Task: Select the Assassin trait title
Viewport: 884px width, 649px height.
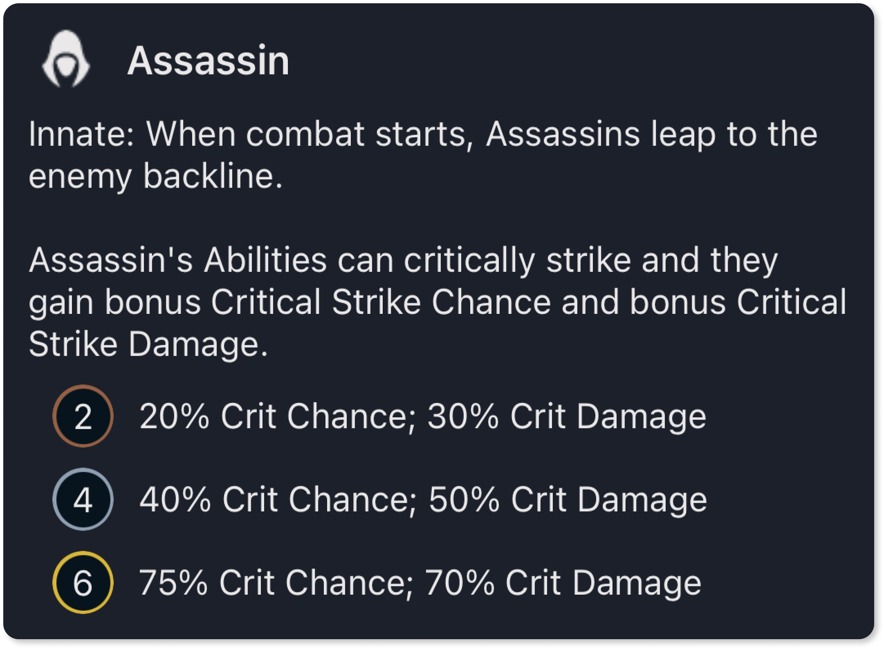Action: [209, 60]
